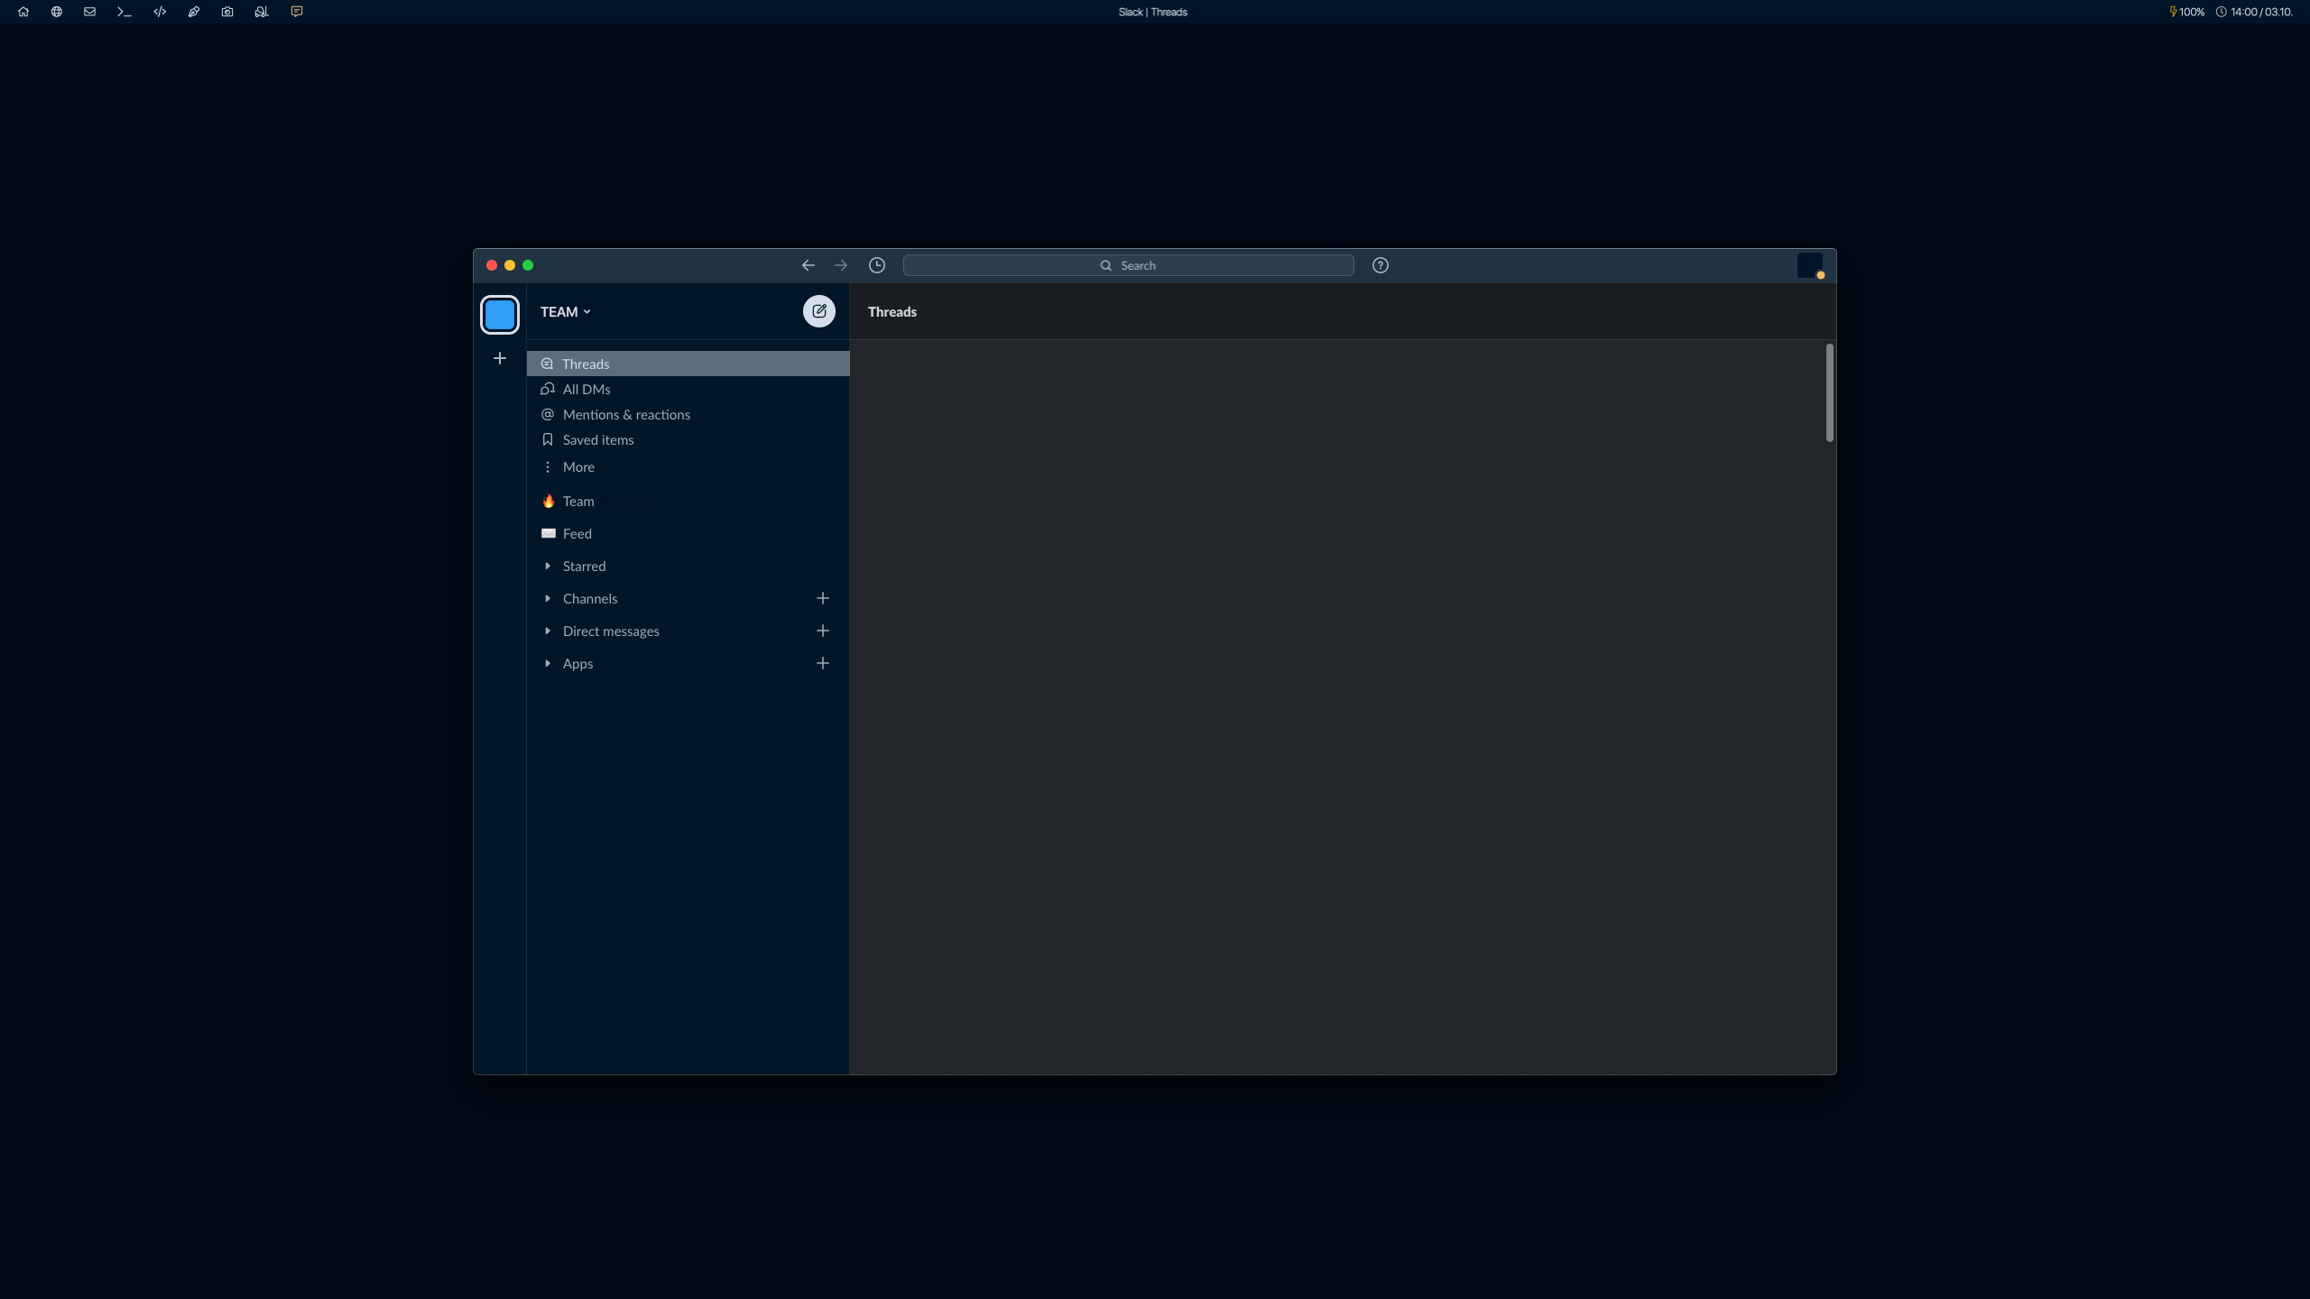The width and height of the screenshot is (2310, 1299).
Task: Open All DMs in sidebar
Action: click(x=586, y=390)
